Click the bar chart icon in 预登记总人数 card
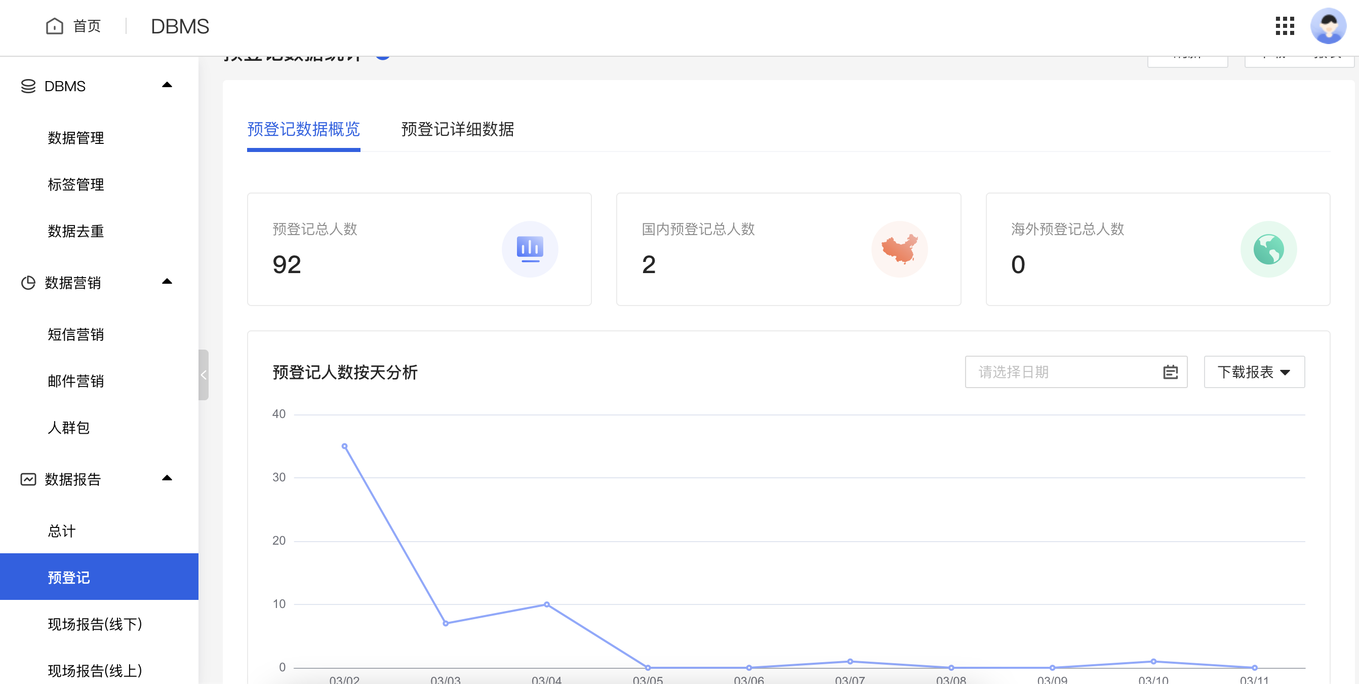Viewport: 1359px width, 684px height. (x=530, y=249)
